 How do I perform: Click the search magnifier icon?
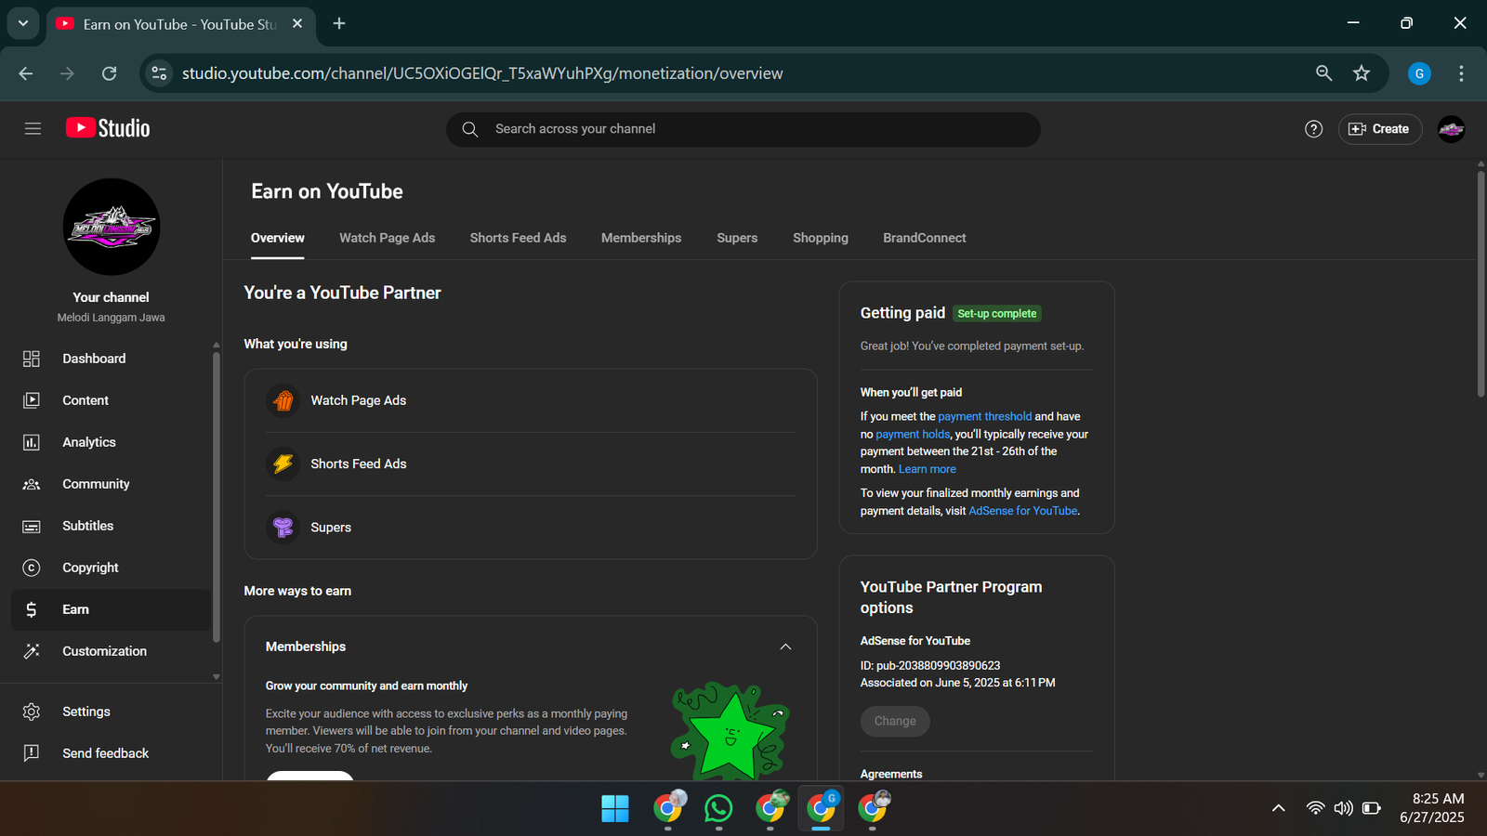click(x=470, y=129)
